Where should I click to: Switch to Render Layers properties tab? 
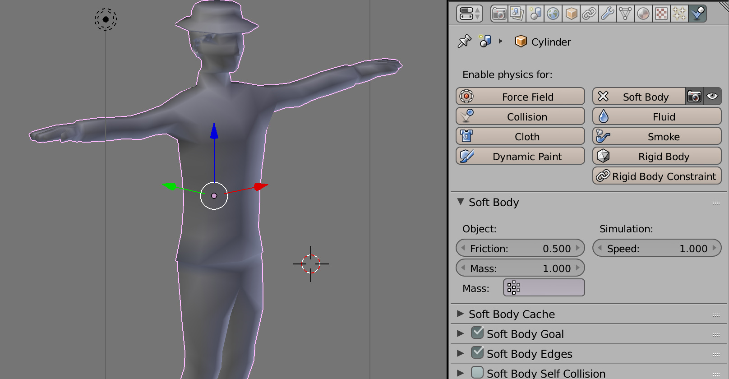click(x=517, y=14)
